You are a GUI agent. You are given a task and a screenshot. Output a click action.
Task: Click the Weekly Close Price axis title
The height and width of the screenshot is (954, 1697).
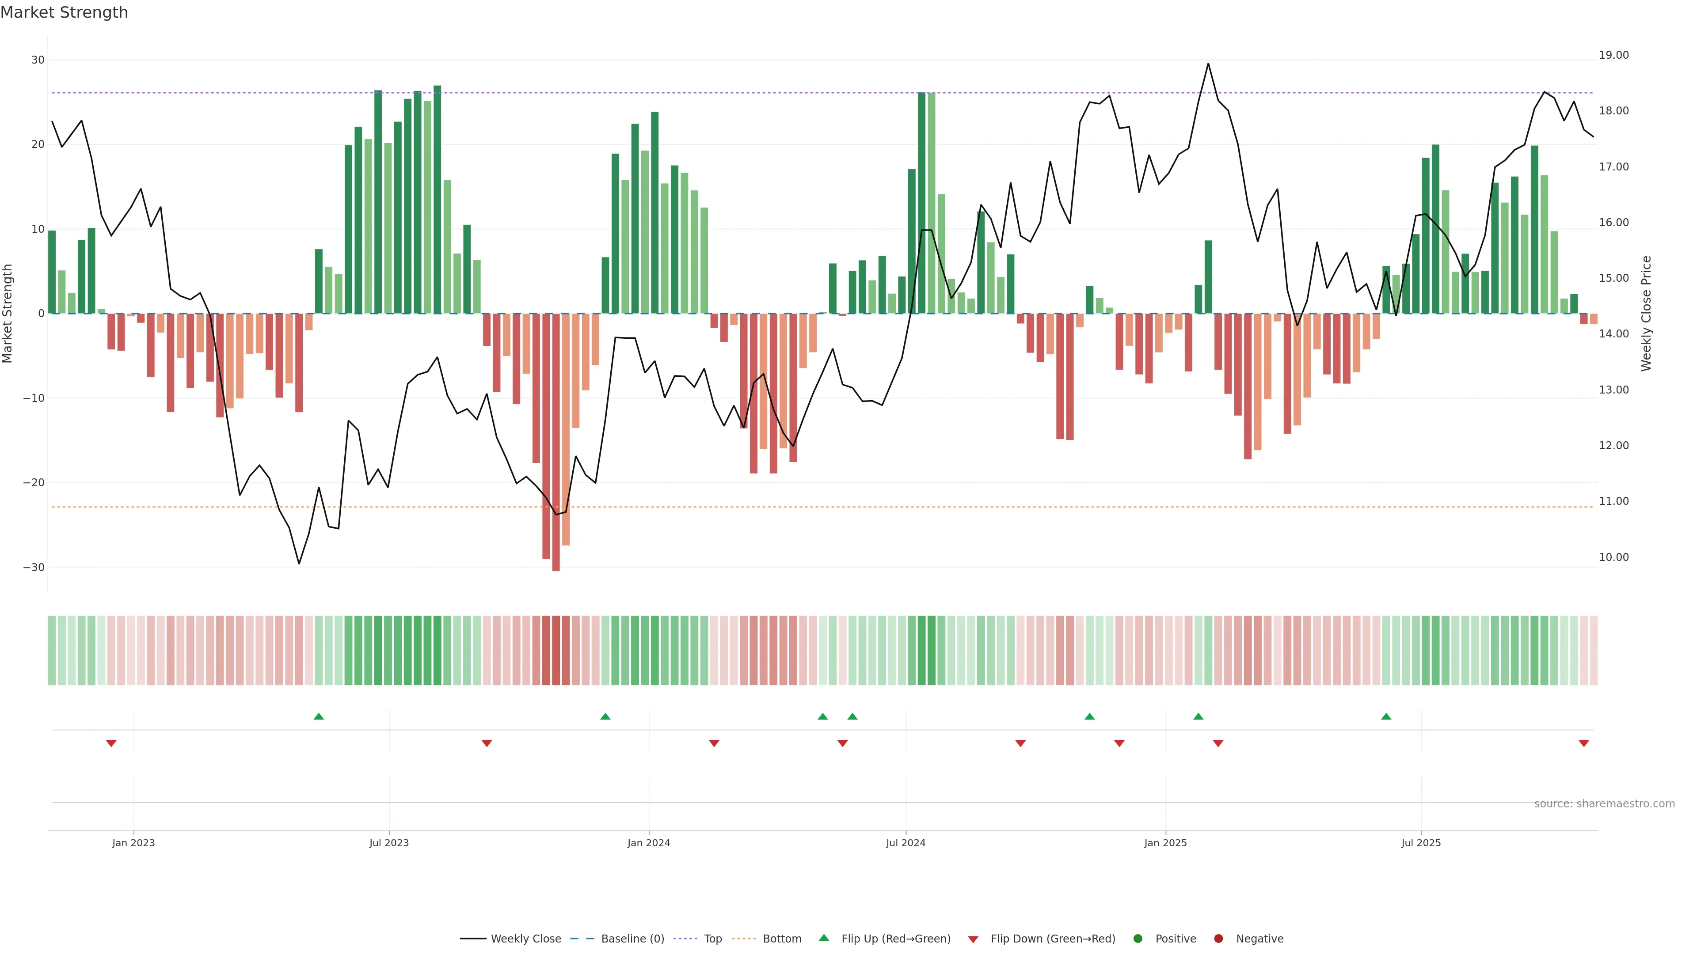1646,314
